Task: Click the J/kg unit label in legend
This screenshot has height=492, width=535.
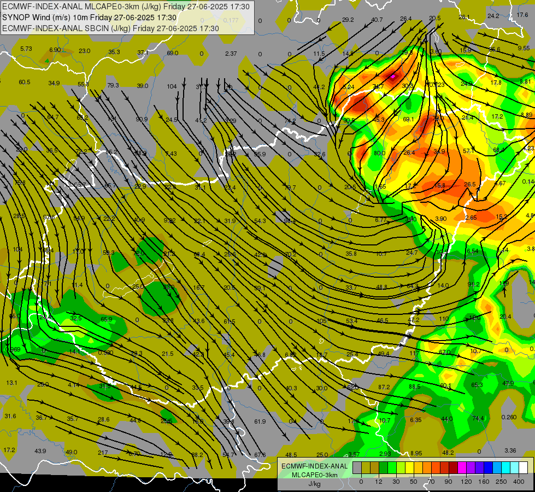Action: click(x=314, y=484)
